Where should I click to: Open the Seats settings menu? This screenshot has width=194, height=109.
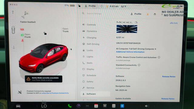point(88,63)
